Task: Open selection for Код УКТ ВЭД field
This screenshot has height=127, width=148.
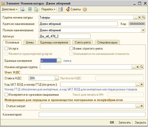Action: (x=137, y=85)
